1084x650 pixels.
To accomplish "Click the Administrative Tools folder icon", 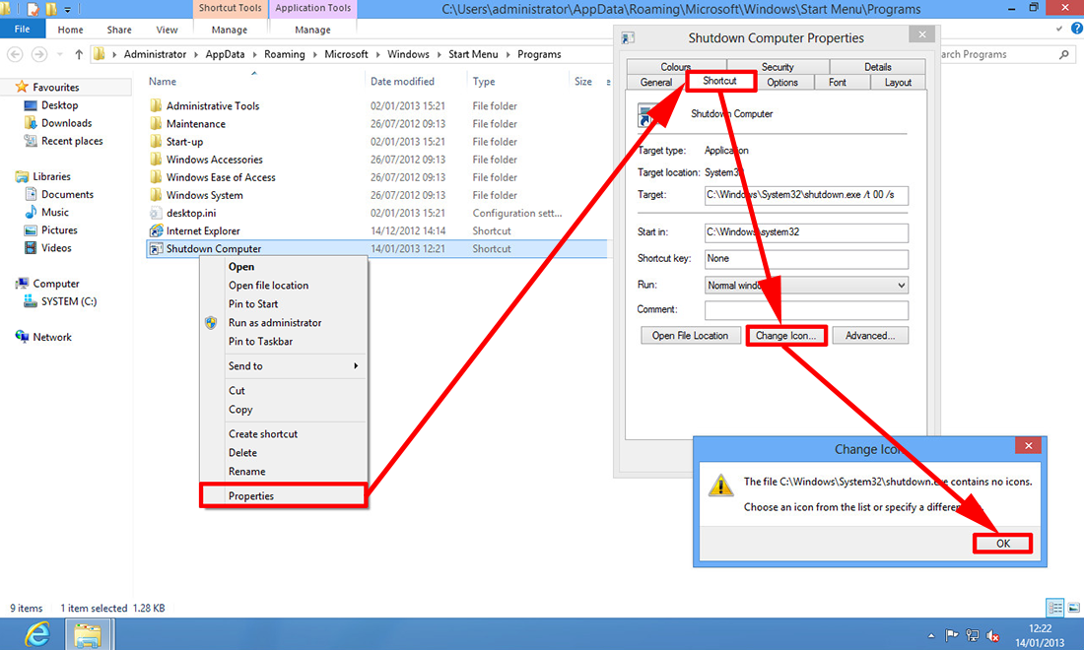I will pos(156,105).
